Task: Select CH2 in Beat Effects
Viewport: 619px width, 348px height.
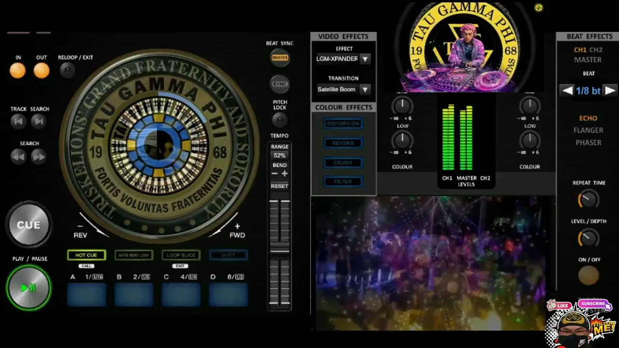Action: pyautogui.click(x=596, y=50)
